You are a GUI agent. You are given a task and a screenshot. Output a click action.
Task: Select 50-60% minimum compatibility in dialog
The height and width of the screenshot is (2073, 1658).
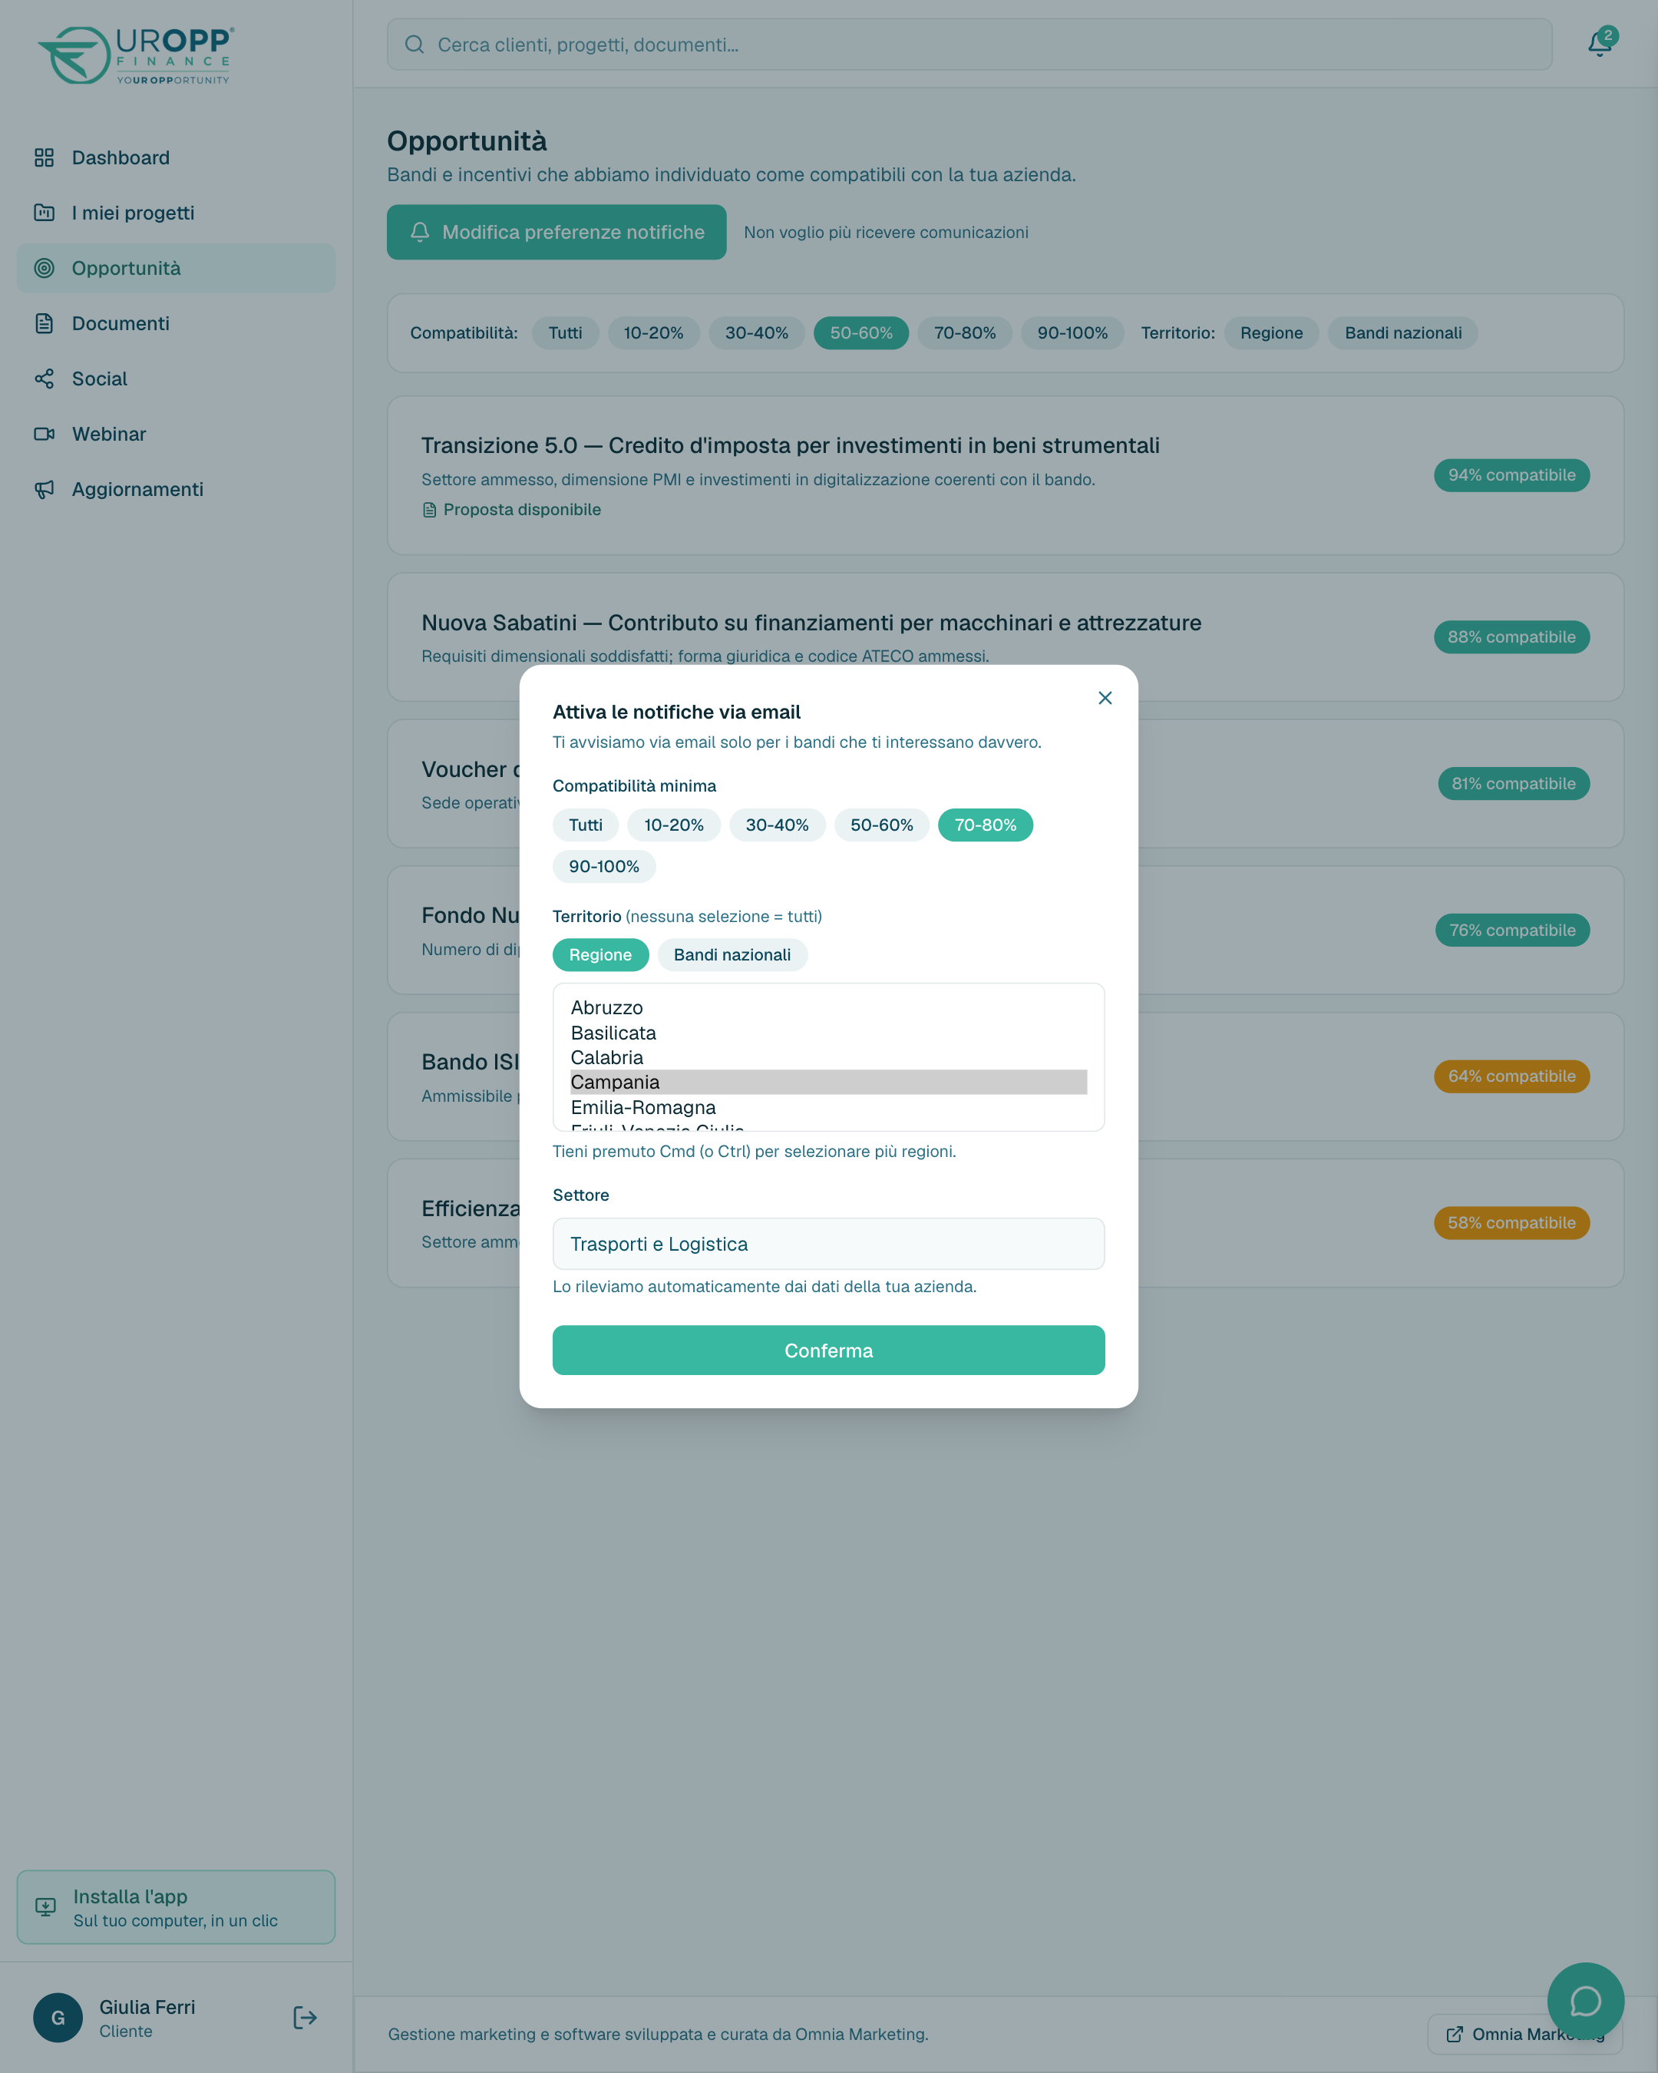pyautogui.click(x=881, y=825)
